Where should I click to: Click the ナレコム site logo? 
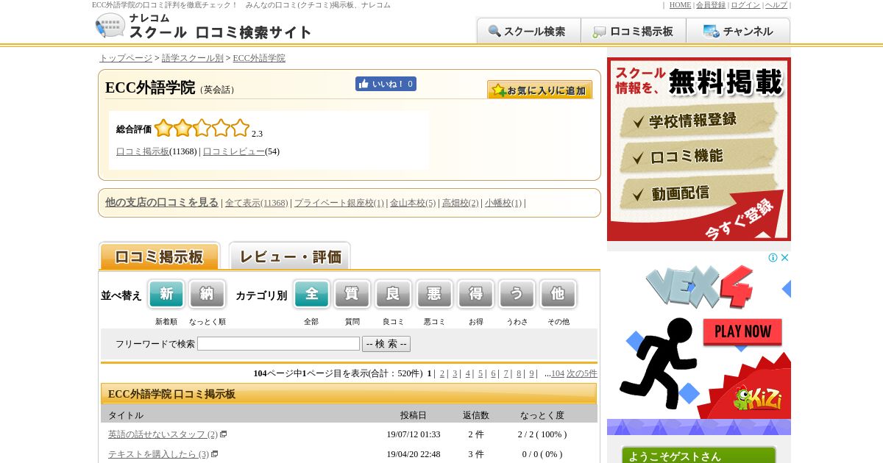[203, 26]
